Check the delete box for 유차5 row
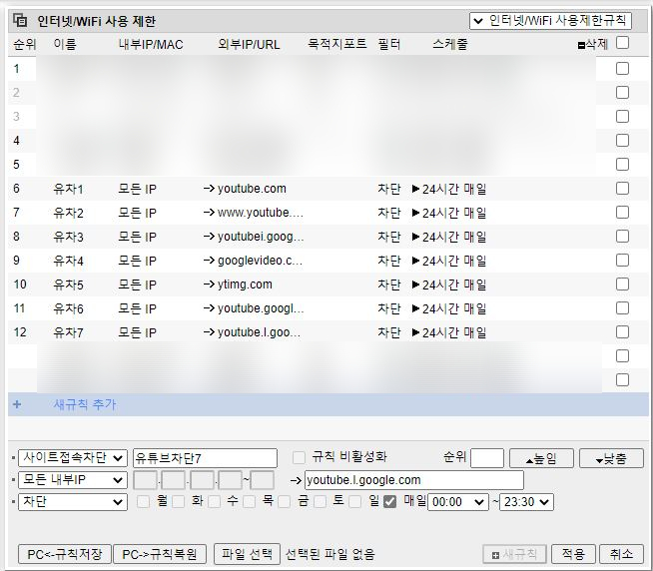Screen dimensions: 653x571 point(622,285)
